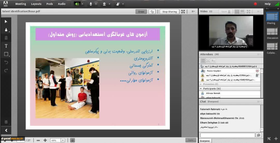Screen dimensions: 280x143
Task: Click the Adobe logo in the corner
Action: point(5,4)
